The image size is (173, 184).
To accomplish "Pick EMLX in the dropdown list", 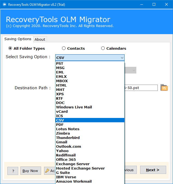I will (90, 76).
